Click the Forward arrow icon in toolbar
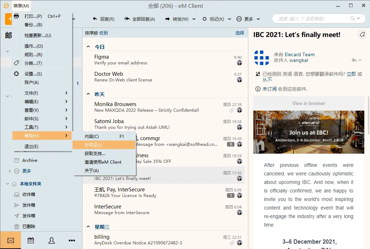The height and width of the screenshot is (249, 370). click(167, 19)
